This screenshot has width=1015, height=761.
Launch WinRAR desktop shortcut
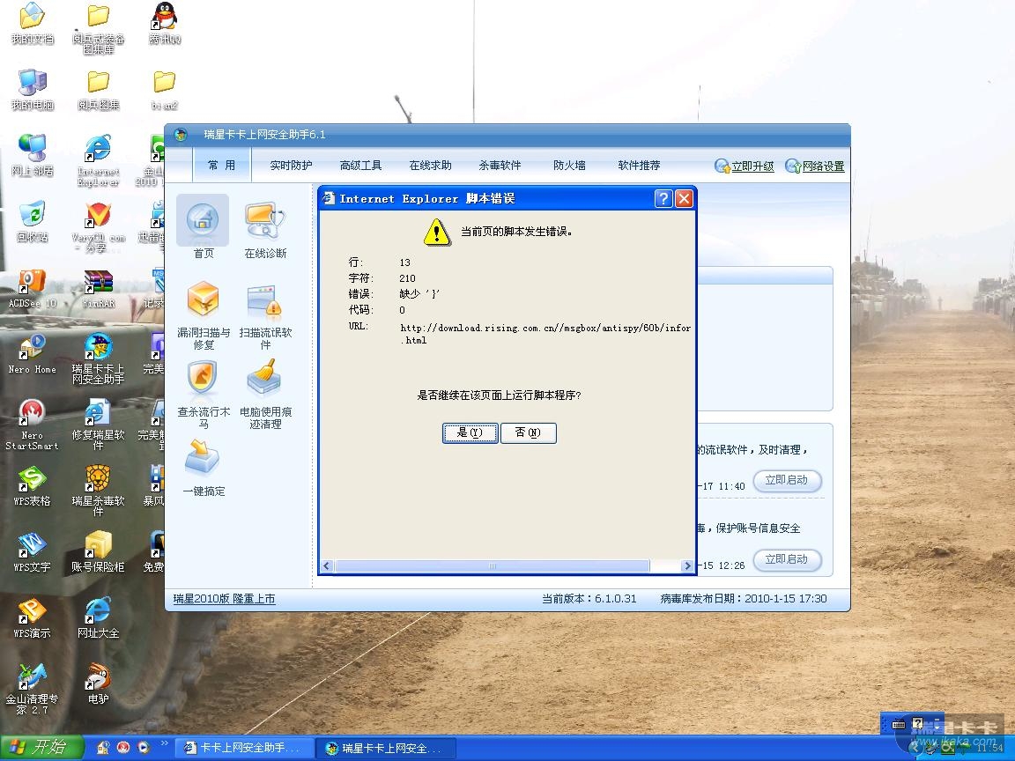(99, 289)
